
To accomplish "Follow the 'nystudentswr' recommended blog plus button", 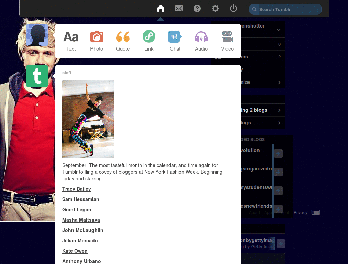I will (x=278, y=190).
